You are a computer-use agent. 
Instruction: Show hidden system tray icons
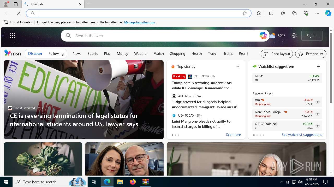[282, 182]
